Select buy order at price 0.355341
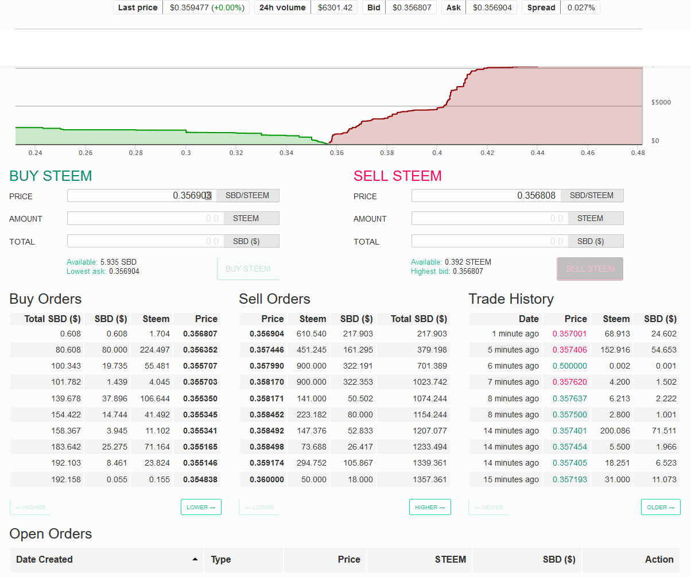This screenshot has height=577, width=691. point(115,431)
